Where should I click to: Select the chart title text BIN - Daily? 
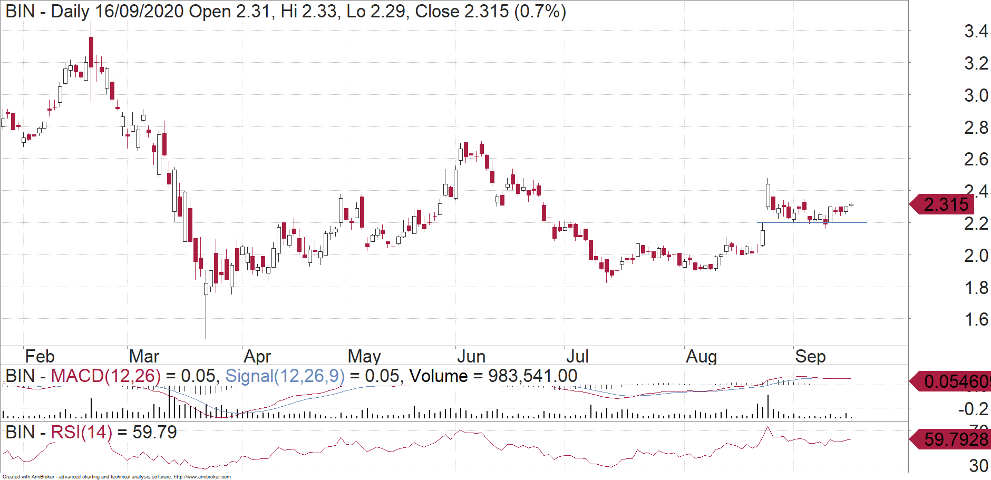(47, 11)
